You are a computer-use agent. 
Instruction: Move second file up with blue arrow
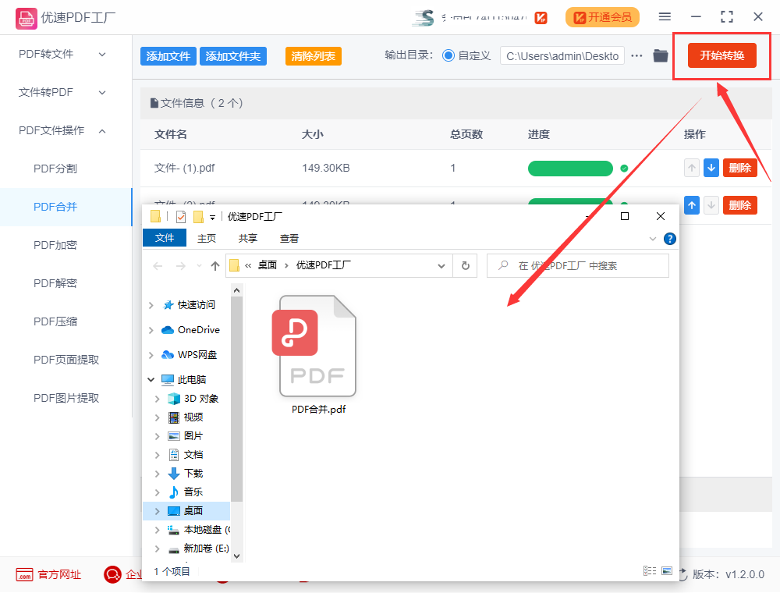(691, 205)
